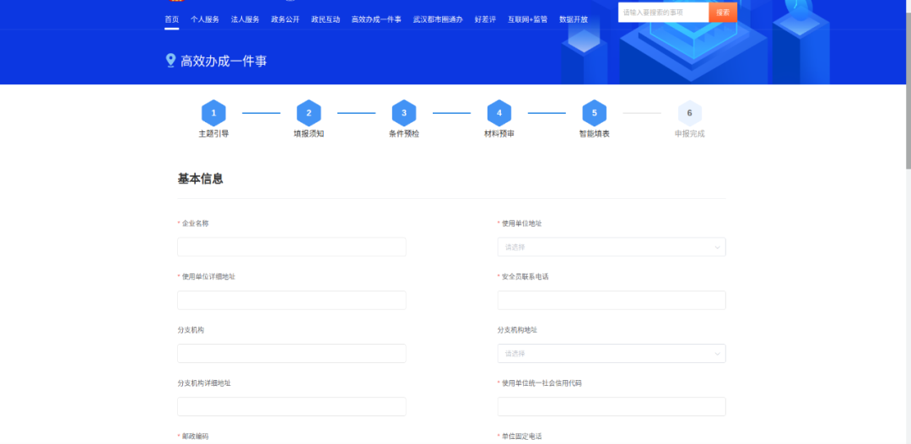Viewport: 911px width, 444px height.
Task: Click the top search input box
Action: (x=663, y=13)
